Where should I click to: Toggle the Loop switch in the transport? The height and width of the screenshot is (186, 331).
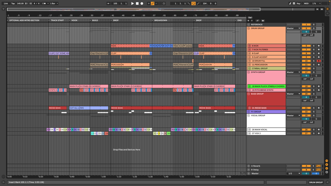coord(193,3)
